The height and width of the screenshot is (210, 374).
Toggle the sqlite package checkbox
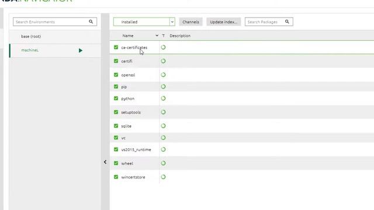116,126
